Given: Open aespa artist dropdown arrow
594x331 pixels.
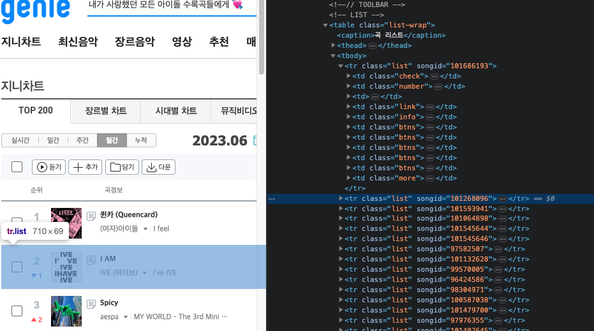Looking at the screenshot, I should tap(126, 317).
